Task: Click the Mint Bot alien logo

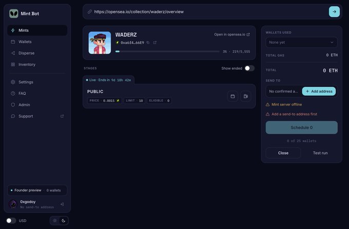Action: (x=14, y=13)
